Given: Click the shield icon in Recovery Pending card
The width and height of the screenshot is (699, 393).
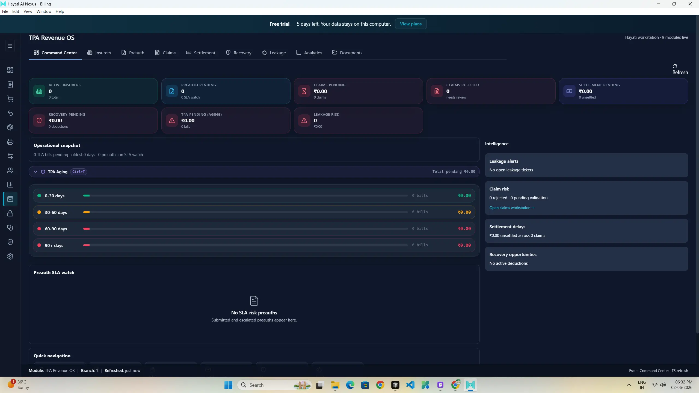Looking at the screenshot, I should (x=39, y=120).
